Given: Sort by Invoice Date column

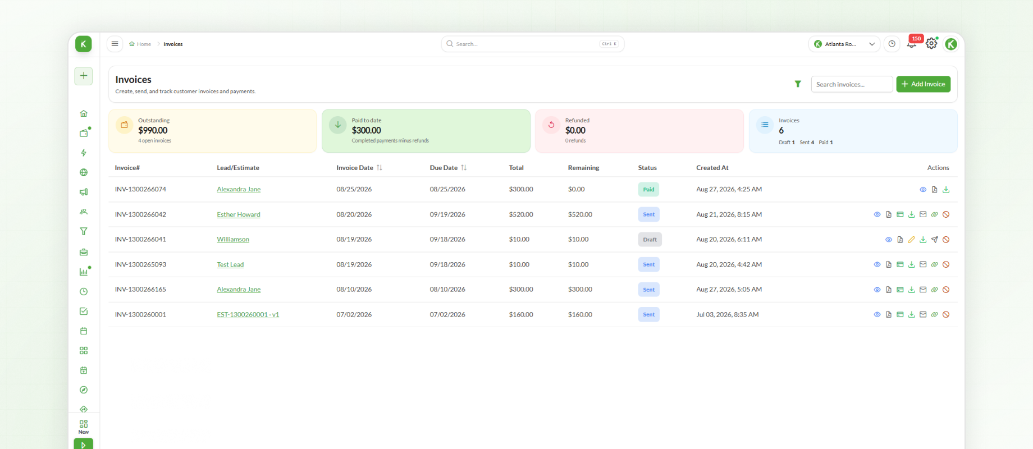Looking at the screenshot, I should coord(359,168).
